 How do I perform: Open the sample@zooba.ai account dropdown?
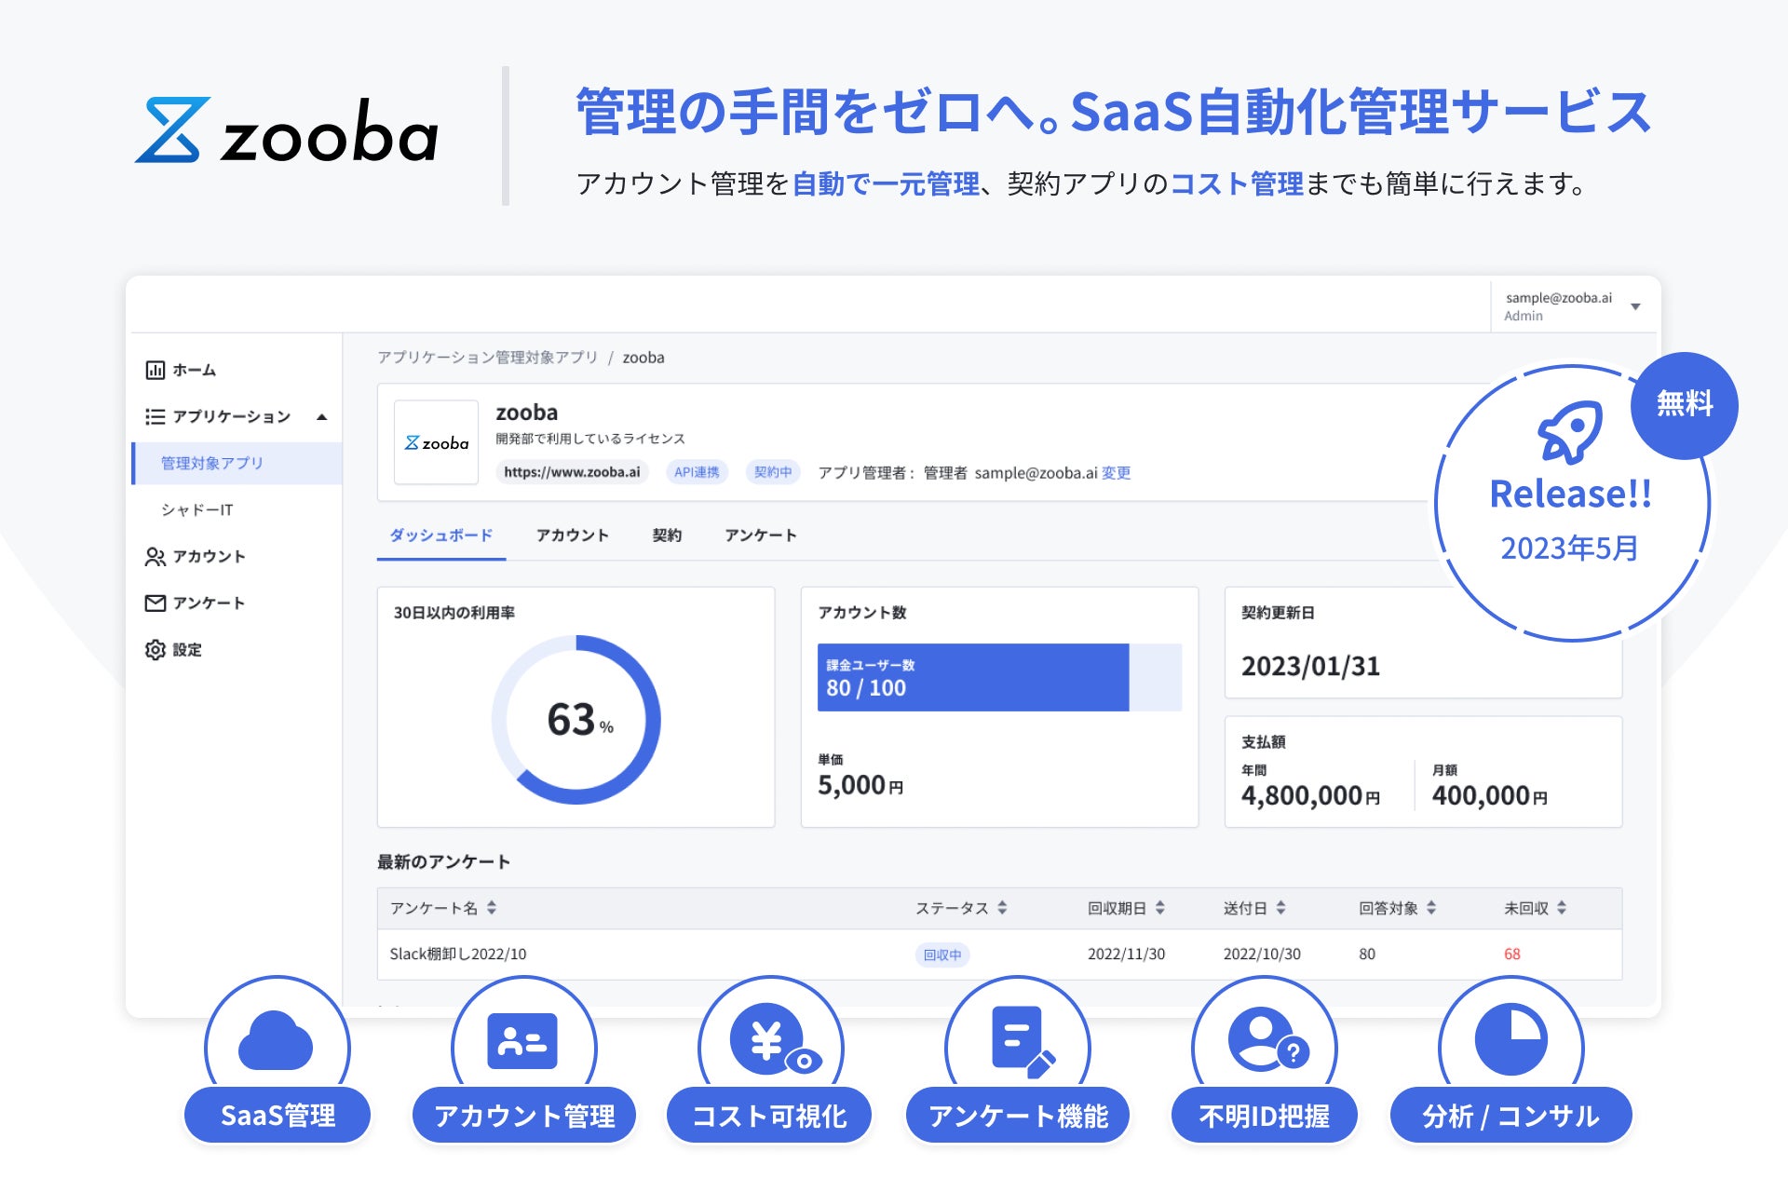pyautogui.click(x=1635, y=306)
